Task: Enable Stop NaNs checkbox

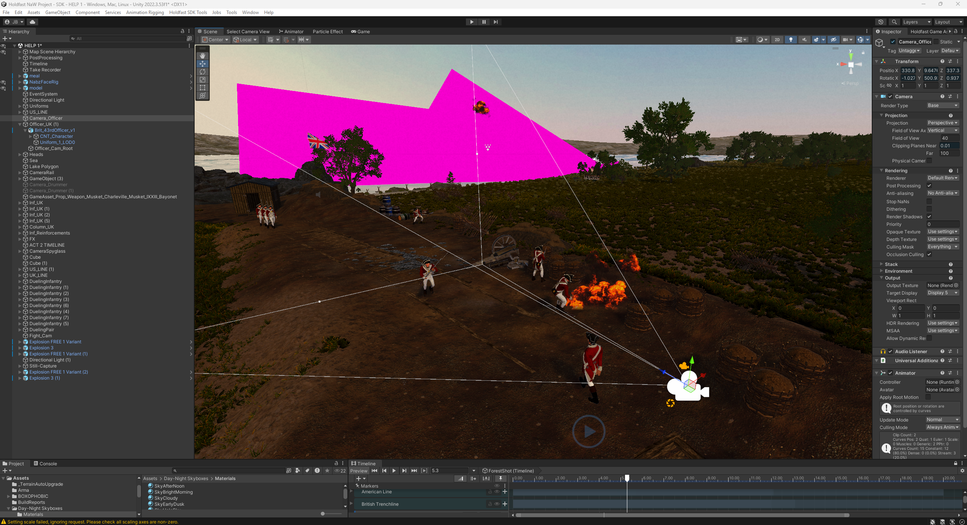Action: point(929,201)
